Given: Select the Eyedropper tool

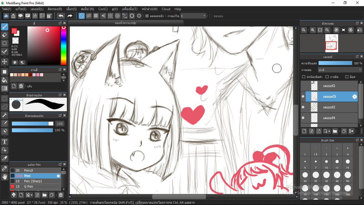Looking at the screenshot, I should pos(5,168).
